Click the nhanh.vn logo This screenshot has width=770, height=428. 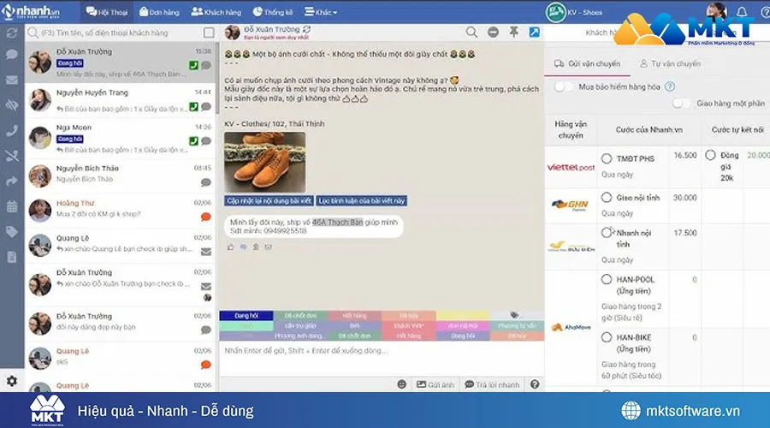(x=31, y=11)
